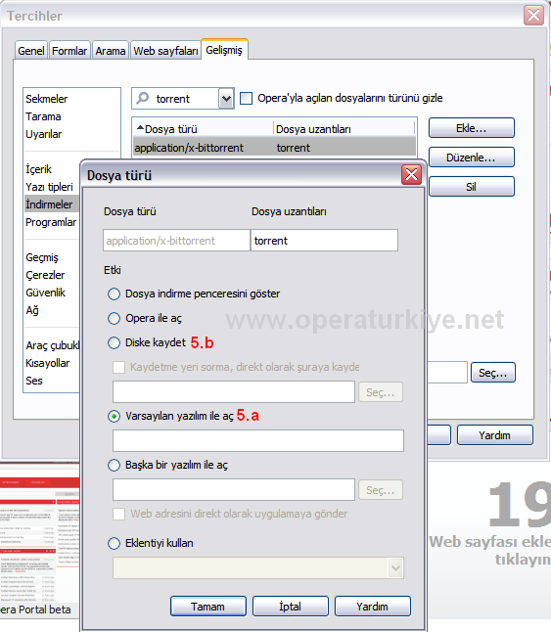Click the Seç... button in Tercihler window
This screenshot has width=551, height=632.
point(493,373)
